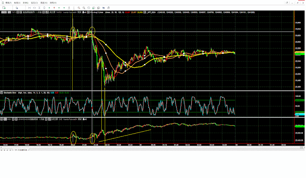Open the 檔案(F) menu

(x=9, y=3)
